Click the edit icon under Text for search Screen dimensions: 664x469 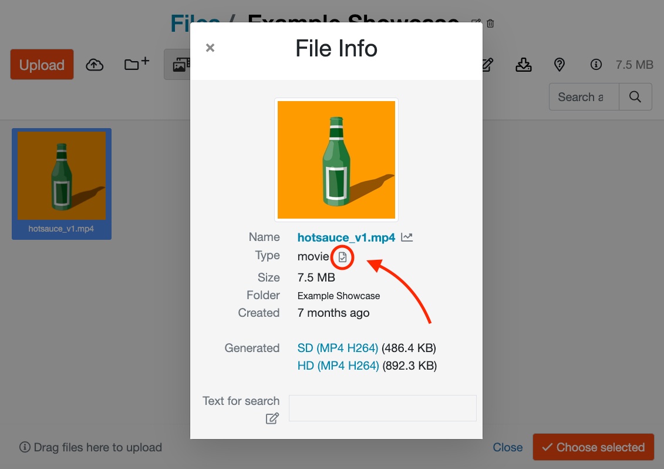coord(272,418)
